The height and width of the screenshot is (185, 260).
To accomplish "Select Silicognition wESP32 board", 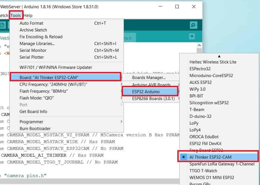I will coord(219,103).
